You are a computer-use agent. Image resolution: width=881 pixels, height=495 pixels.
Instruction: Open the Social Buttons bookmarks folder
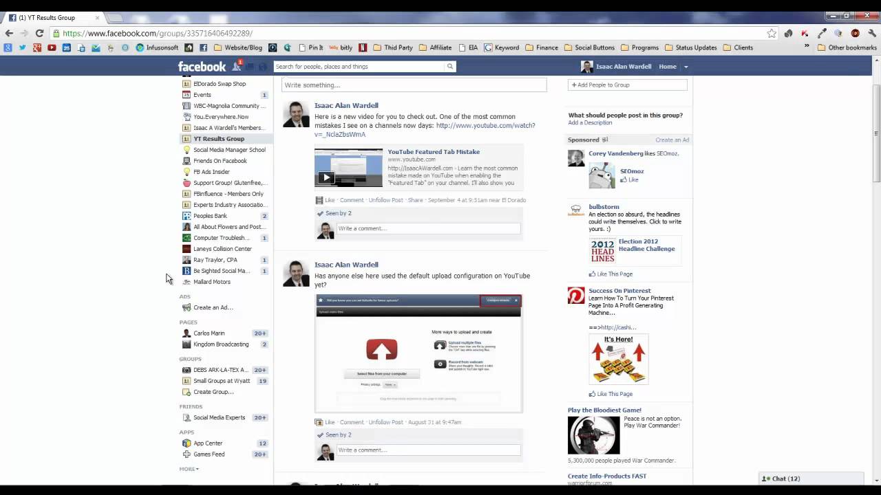pos(589,47)
